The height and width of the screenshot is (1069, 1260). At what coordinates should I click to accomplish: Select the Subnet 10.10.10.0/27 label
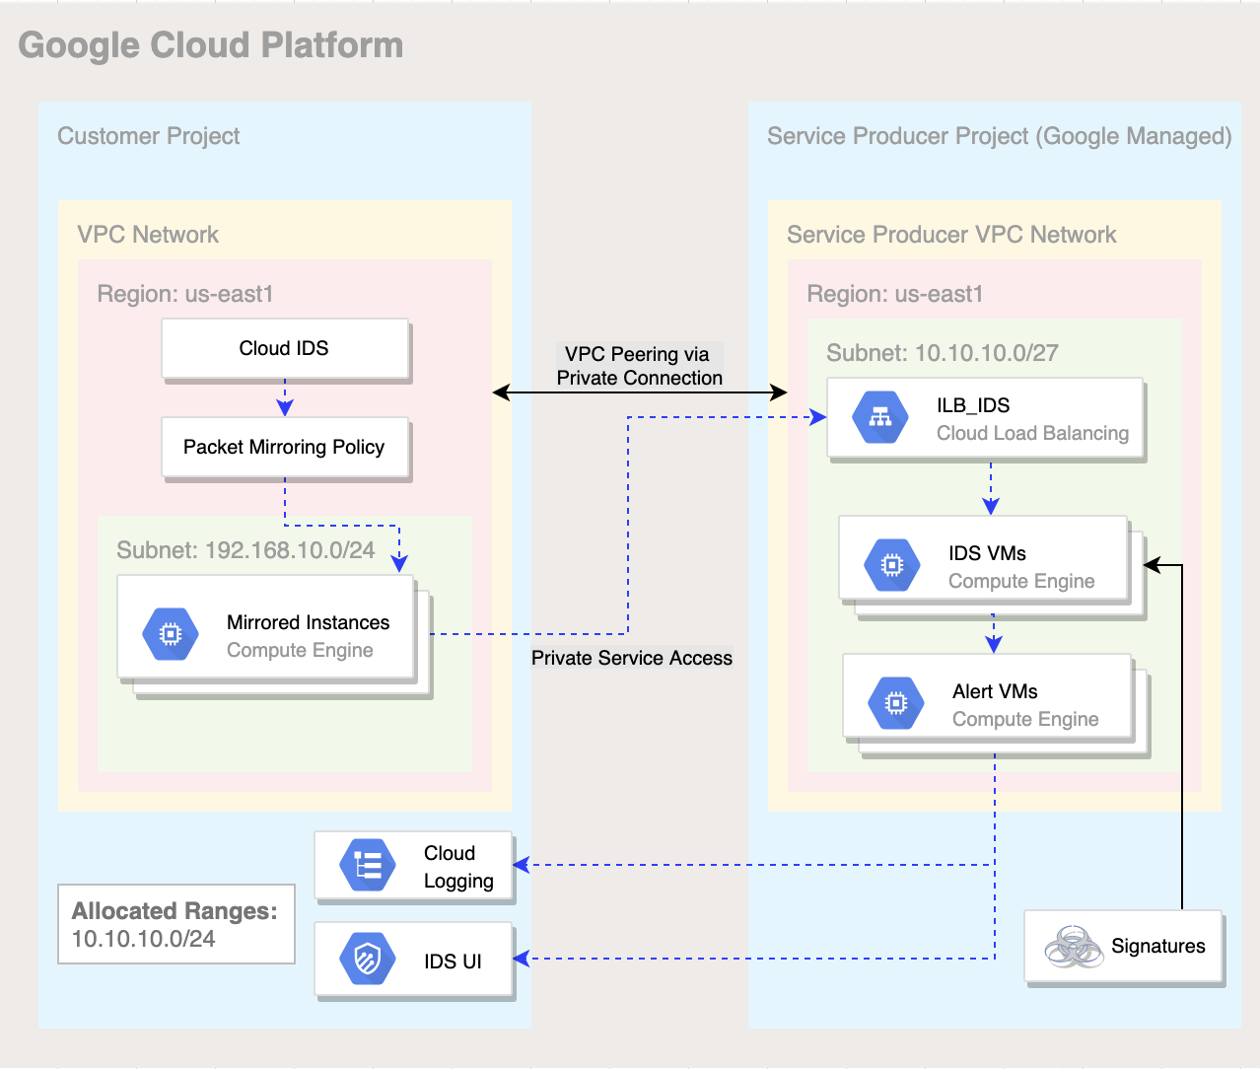pos(943,352)
